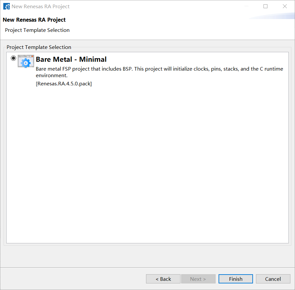295x290 pixels.
Task: Close the New Renesas RA Project dialog
Action: (285, 6)
